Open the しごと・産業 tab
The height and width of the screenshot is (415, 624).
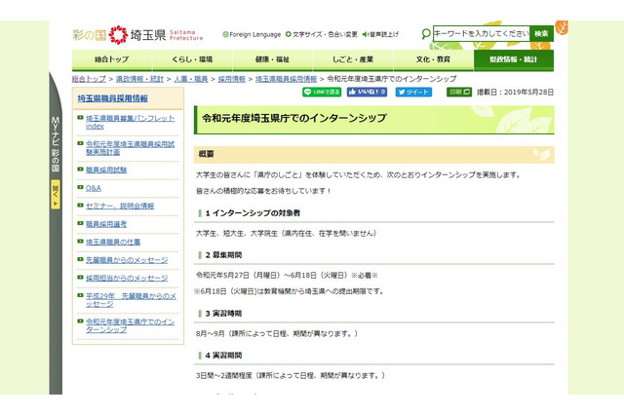click(353, 59)
